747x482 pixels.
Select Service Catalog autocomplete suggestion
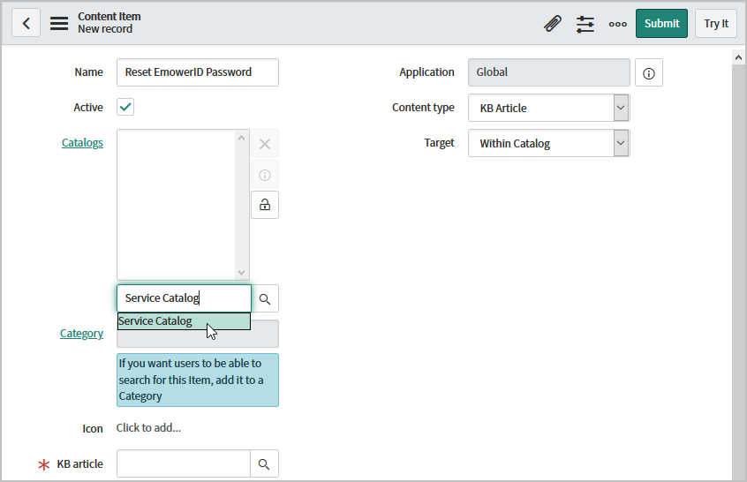tap(184, 322)
